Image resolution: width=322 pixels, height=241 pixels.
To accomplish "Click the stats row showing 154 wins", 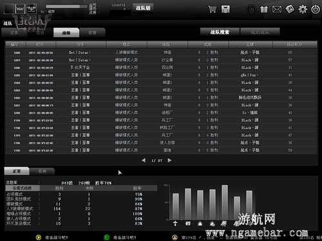I will [74, 209].
